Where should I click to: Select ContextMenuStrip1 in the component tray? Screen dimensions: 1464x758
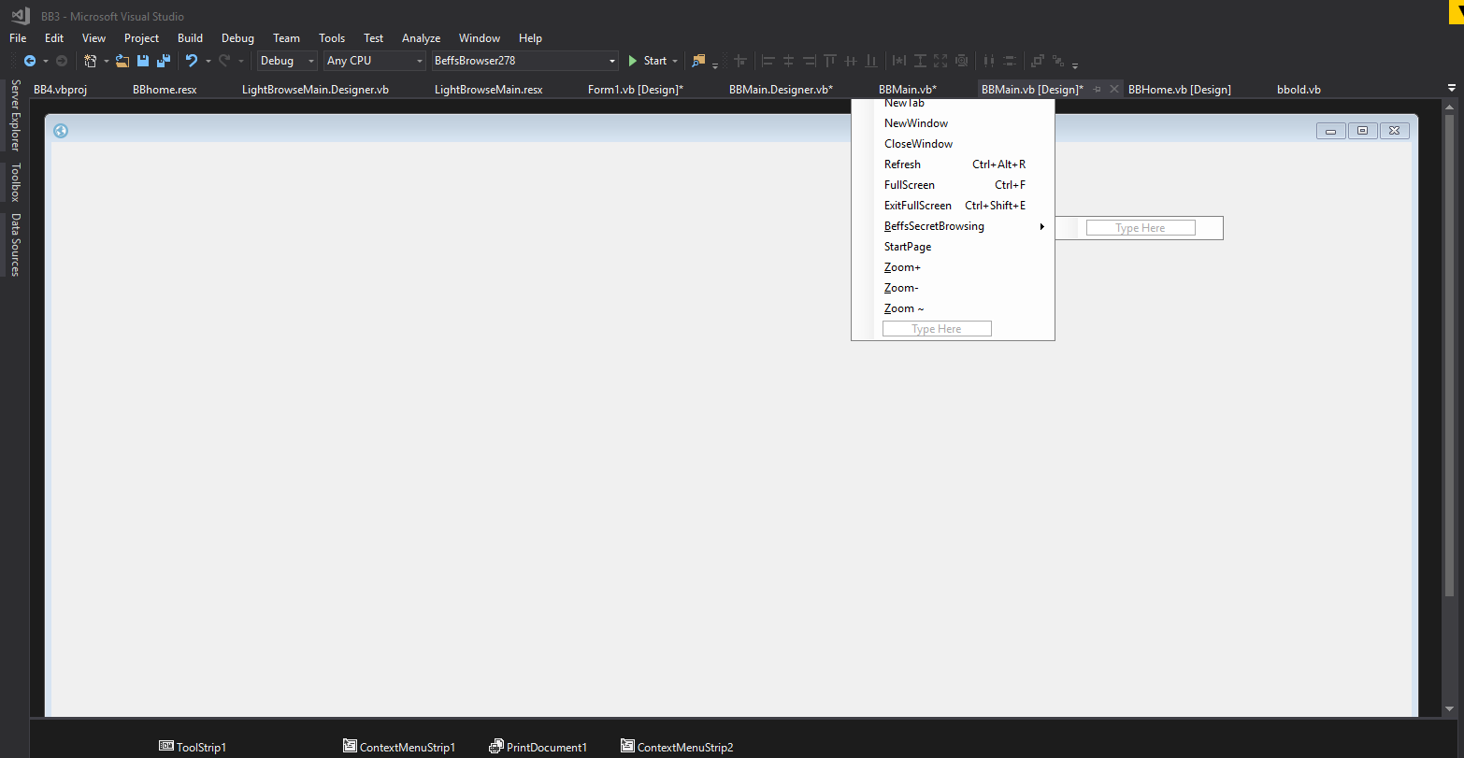tap(399, 747)
